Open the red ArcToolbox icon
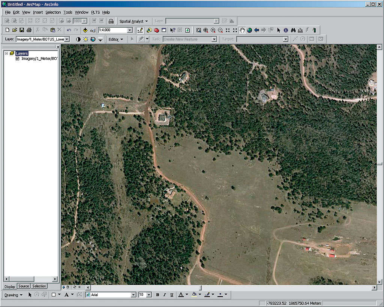The width and height of the screenshot is (384, 307). tap(156, 30)
